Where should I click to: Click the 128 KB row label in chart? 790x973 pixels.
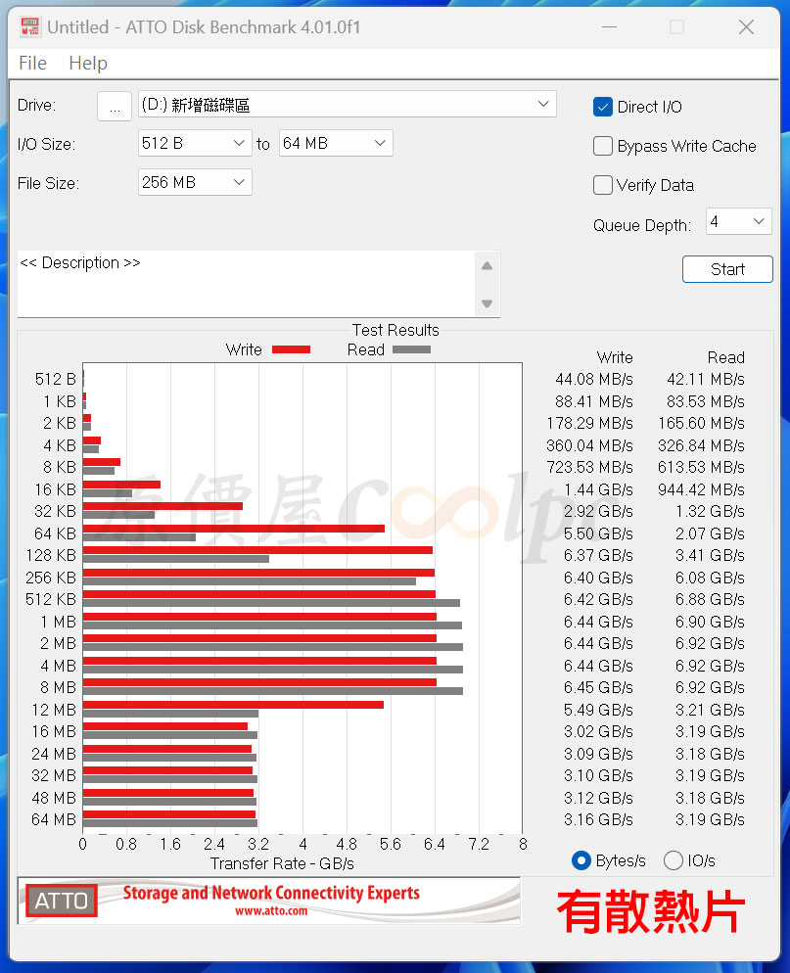click(x=51, y=555)
